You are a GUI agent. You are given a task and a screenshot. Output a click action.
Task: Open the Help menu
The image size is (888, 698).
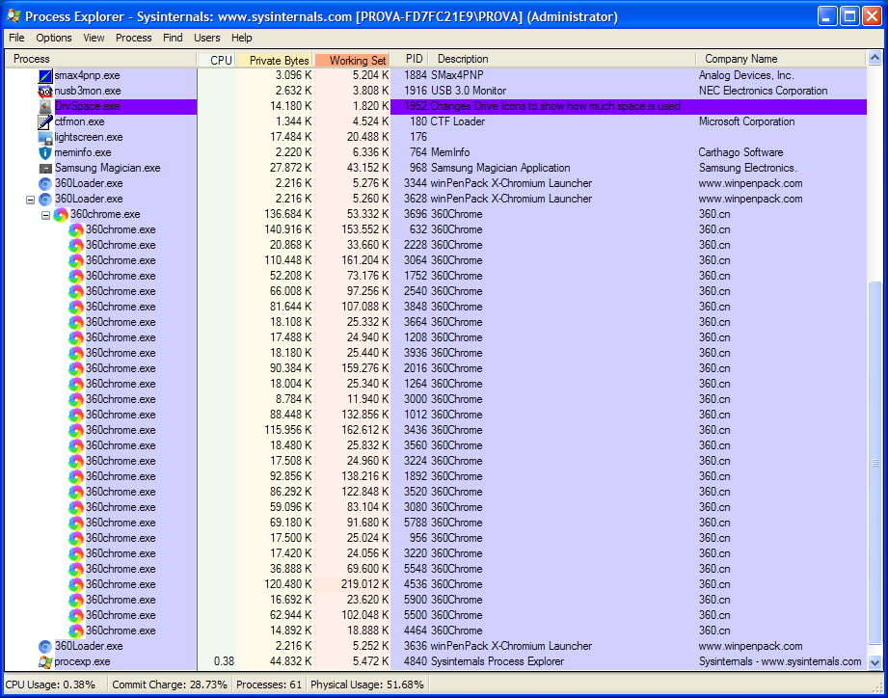pos(241,38)
